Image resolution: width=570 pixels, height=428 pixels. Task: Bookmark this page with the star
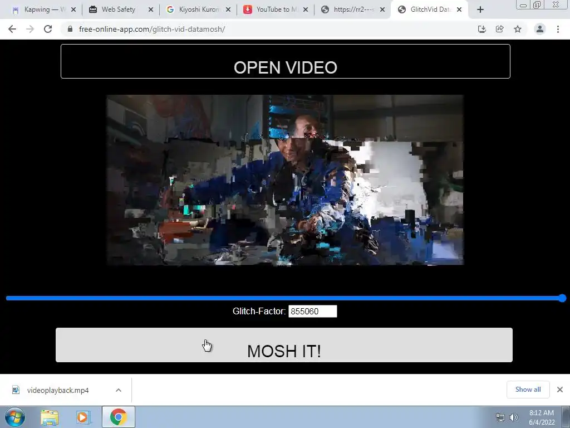pos(518,29)
